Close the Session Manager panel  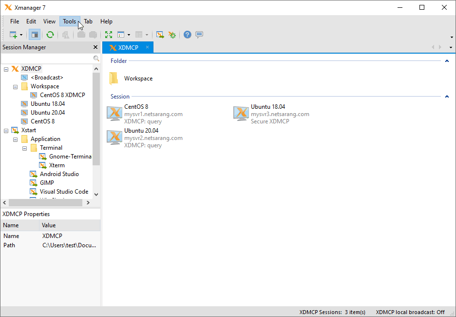tap(95, 47)
